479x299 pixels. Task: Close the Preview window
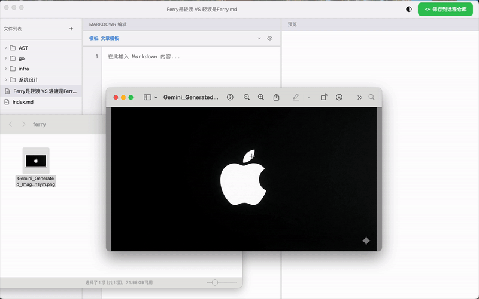point(116,97)
